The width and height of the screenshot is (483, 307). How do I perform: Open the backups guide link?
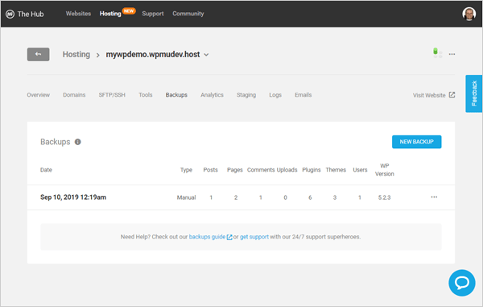pos(207,237)
